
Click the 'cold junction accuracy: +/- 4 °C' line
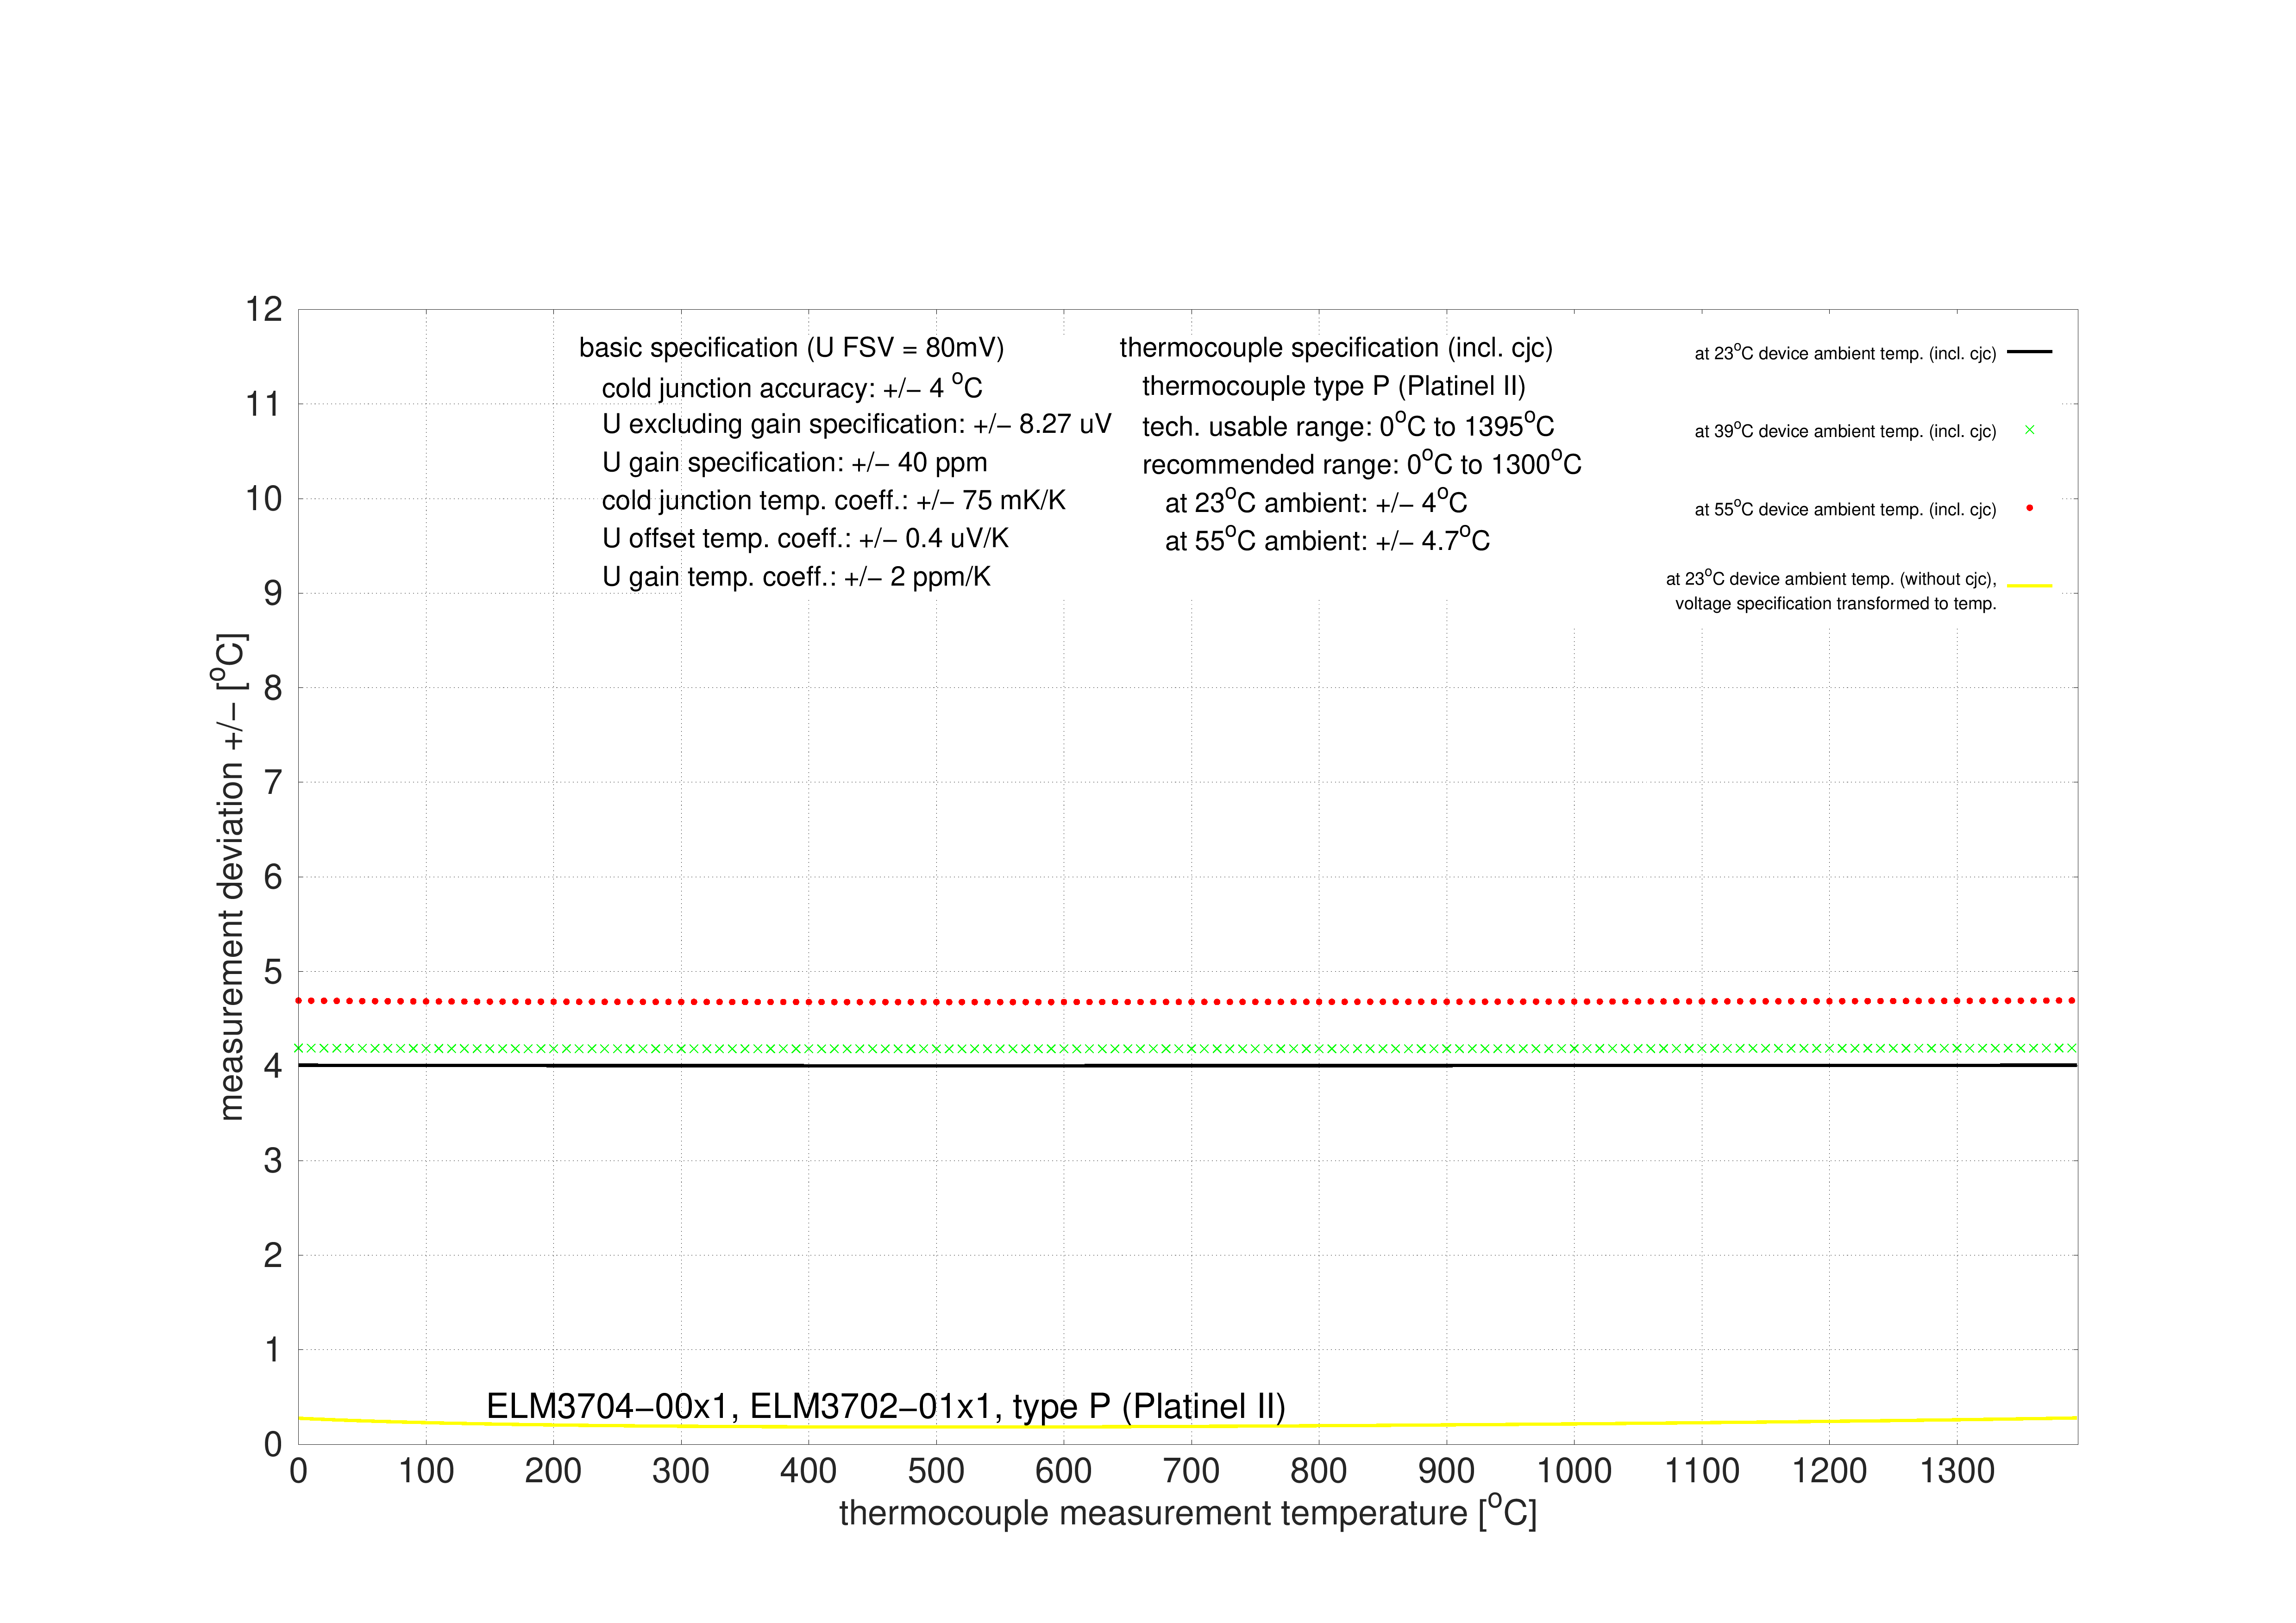pos(792,386)
